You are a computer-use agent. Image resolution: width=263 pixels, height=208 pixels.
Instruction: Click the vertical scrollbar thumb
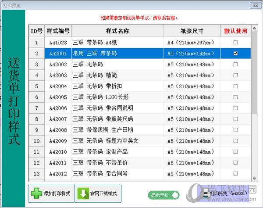coord(254,72)
